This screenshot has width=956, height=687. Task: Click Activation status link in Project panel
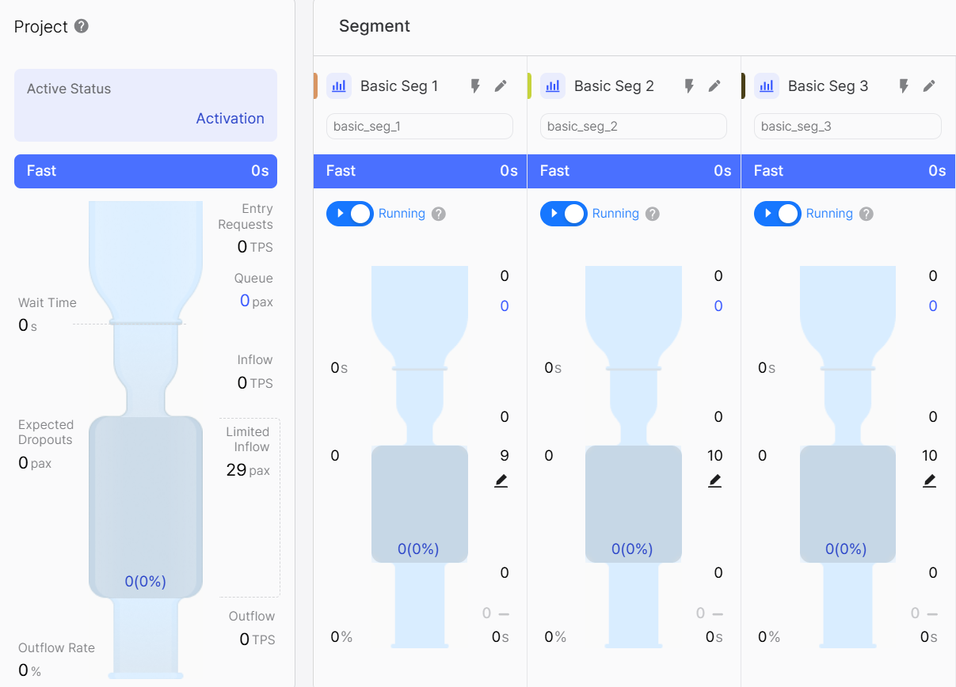coord(230,118)
